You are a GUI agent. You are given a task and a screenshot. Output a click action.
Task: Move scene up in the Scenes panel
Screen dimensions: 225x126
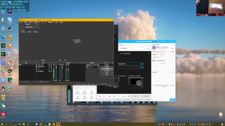(25, 82)
